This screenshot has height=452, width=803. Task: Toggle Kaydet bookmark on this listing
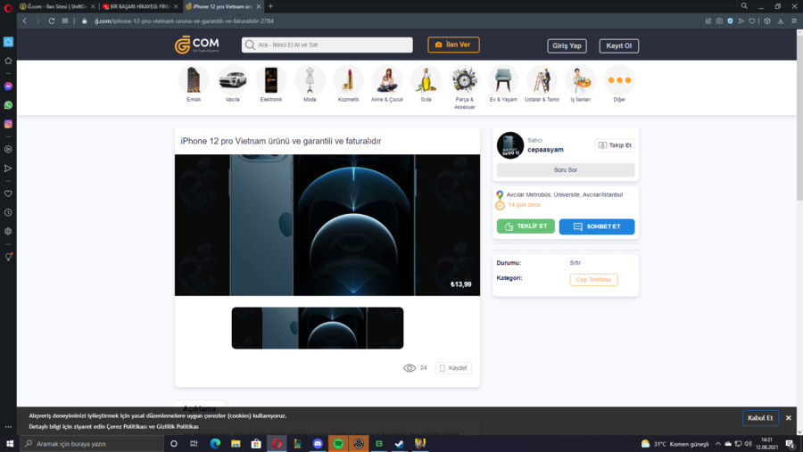tap(453, 367)
